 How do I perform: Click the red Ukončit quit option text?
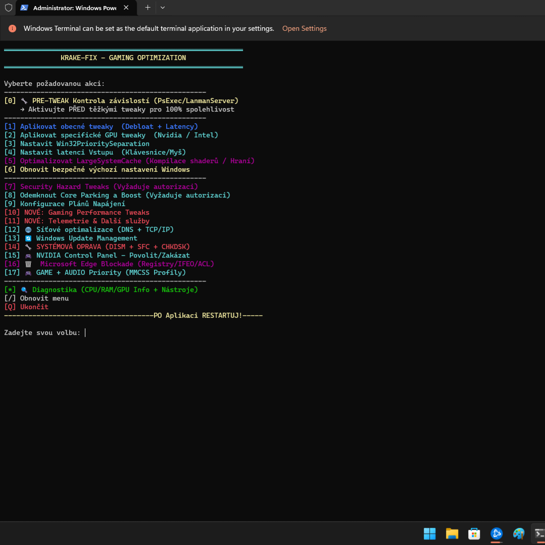coord(34,307)
